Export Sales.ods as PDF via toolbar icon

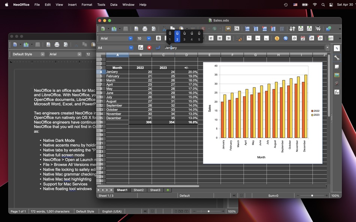136,29
